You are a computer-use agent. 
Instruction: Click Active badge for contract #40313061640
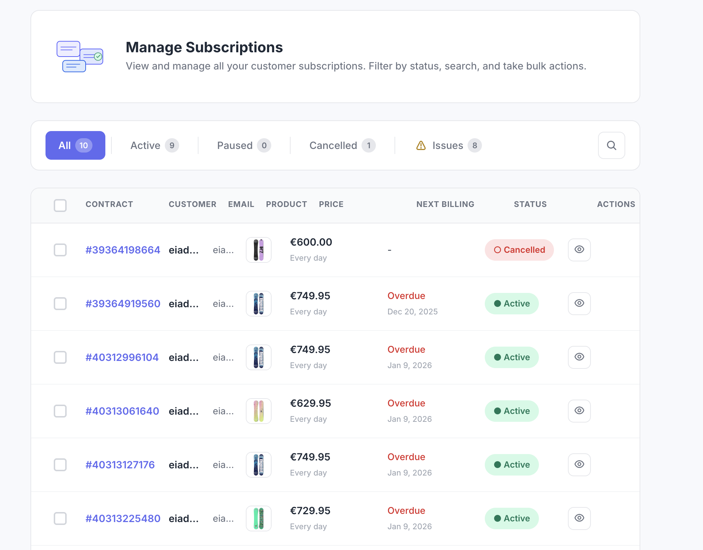click(512, 411)
